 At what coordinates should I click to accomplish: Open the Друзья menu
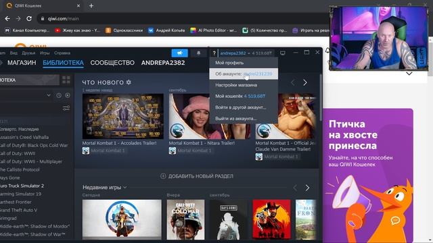(x=28, y=53)
